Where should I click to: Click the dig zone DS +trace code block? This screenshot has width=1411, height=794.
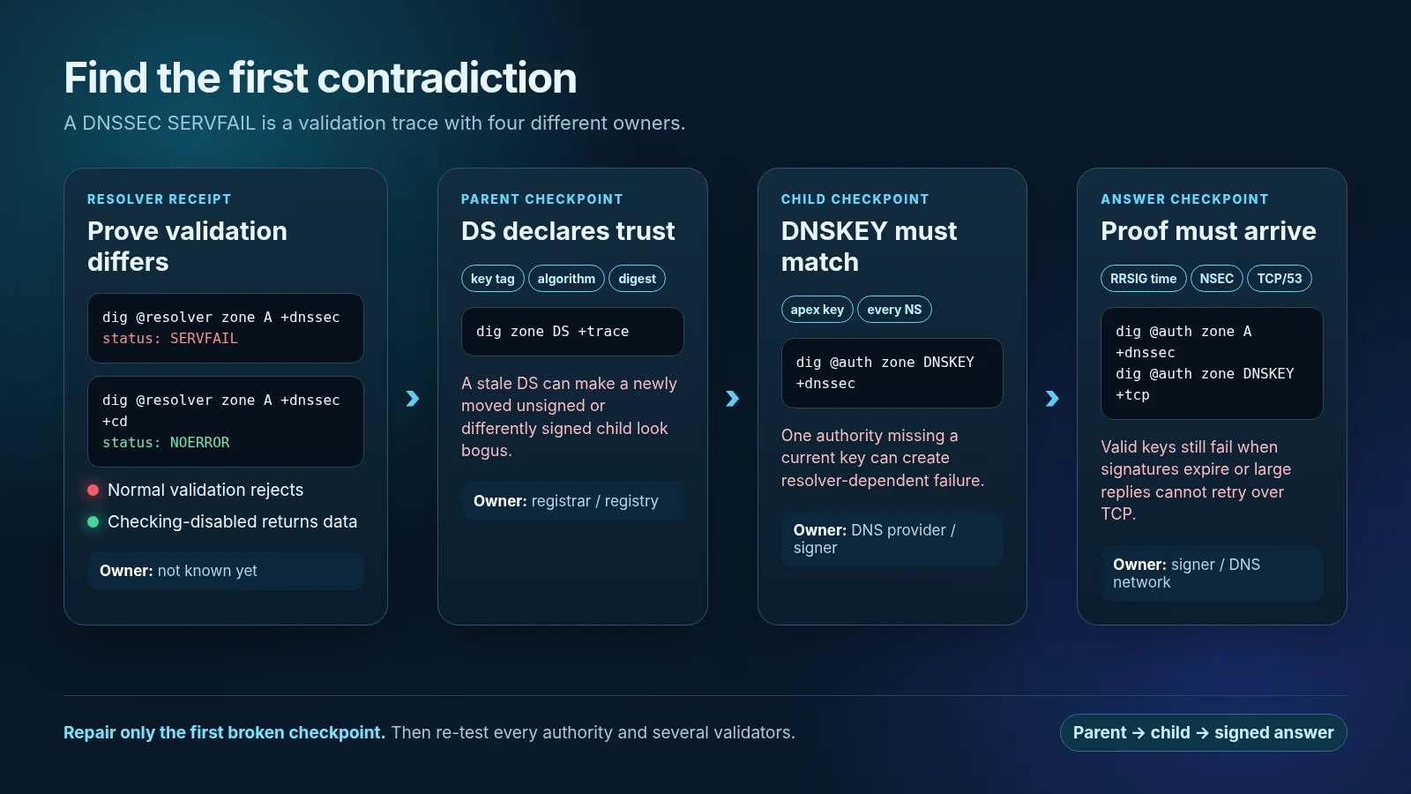coord(572,332)
